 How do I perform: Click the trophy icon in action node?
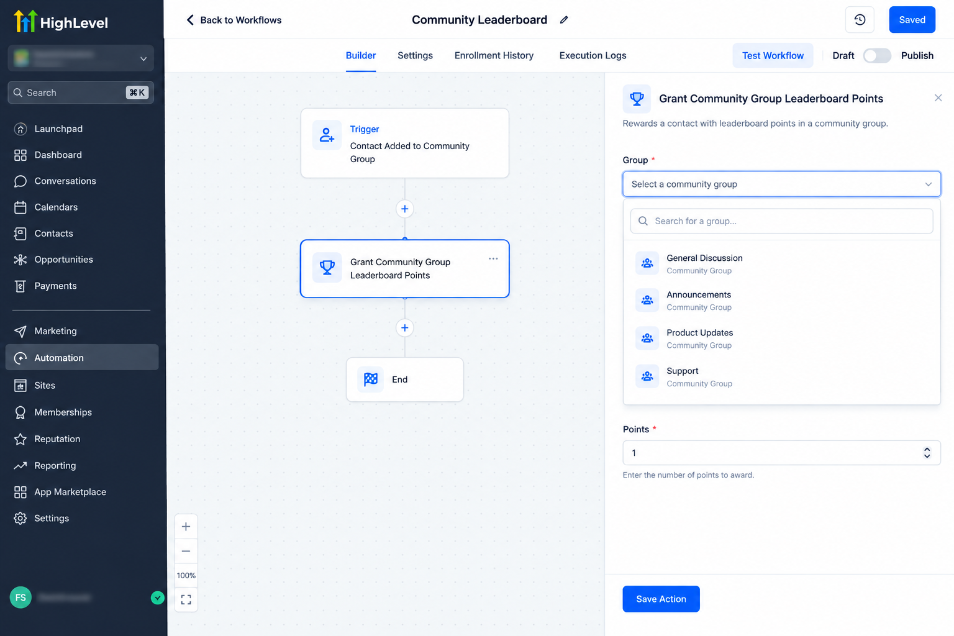pos(327,268)
